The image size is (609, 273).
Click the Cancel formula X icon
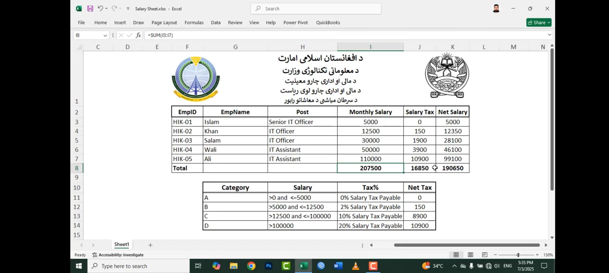coord(121,35)
